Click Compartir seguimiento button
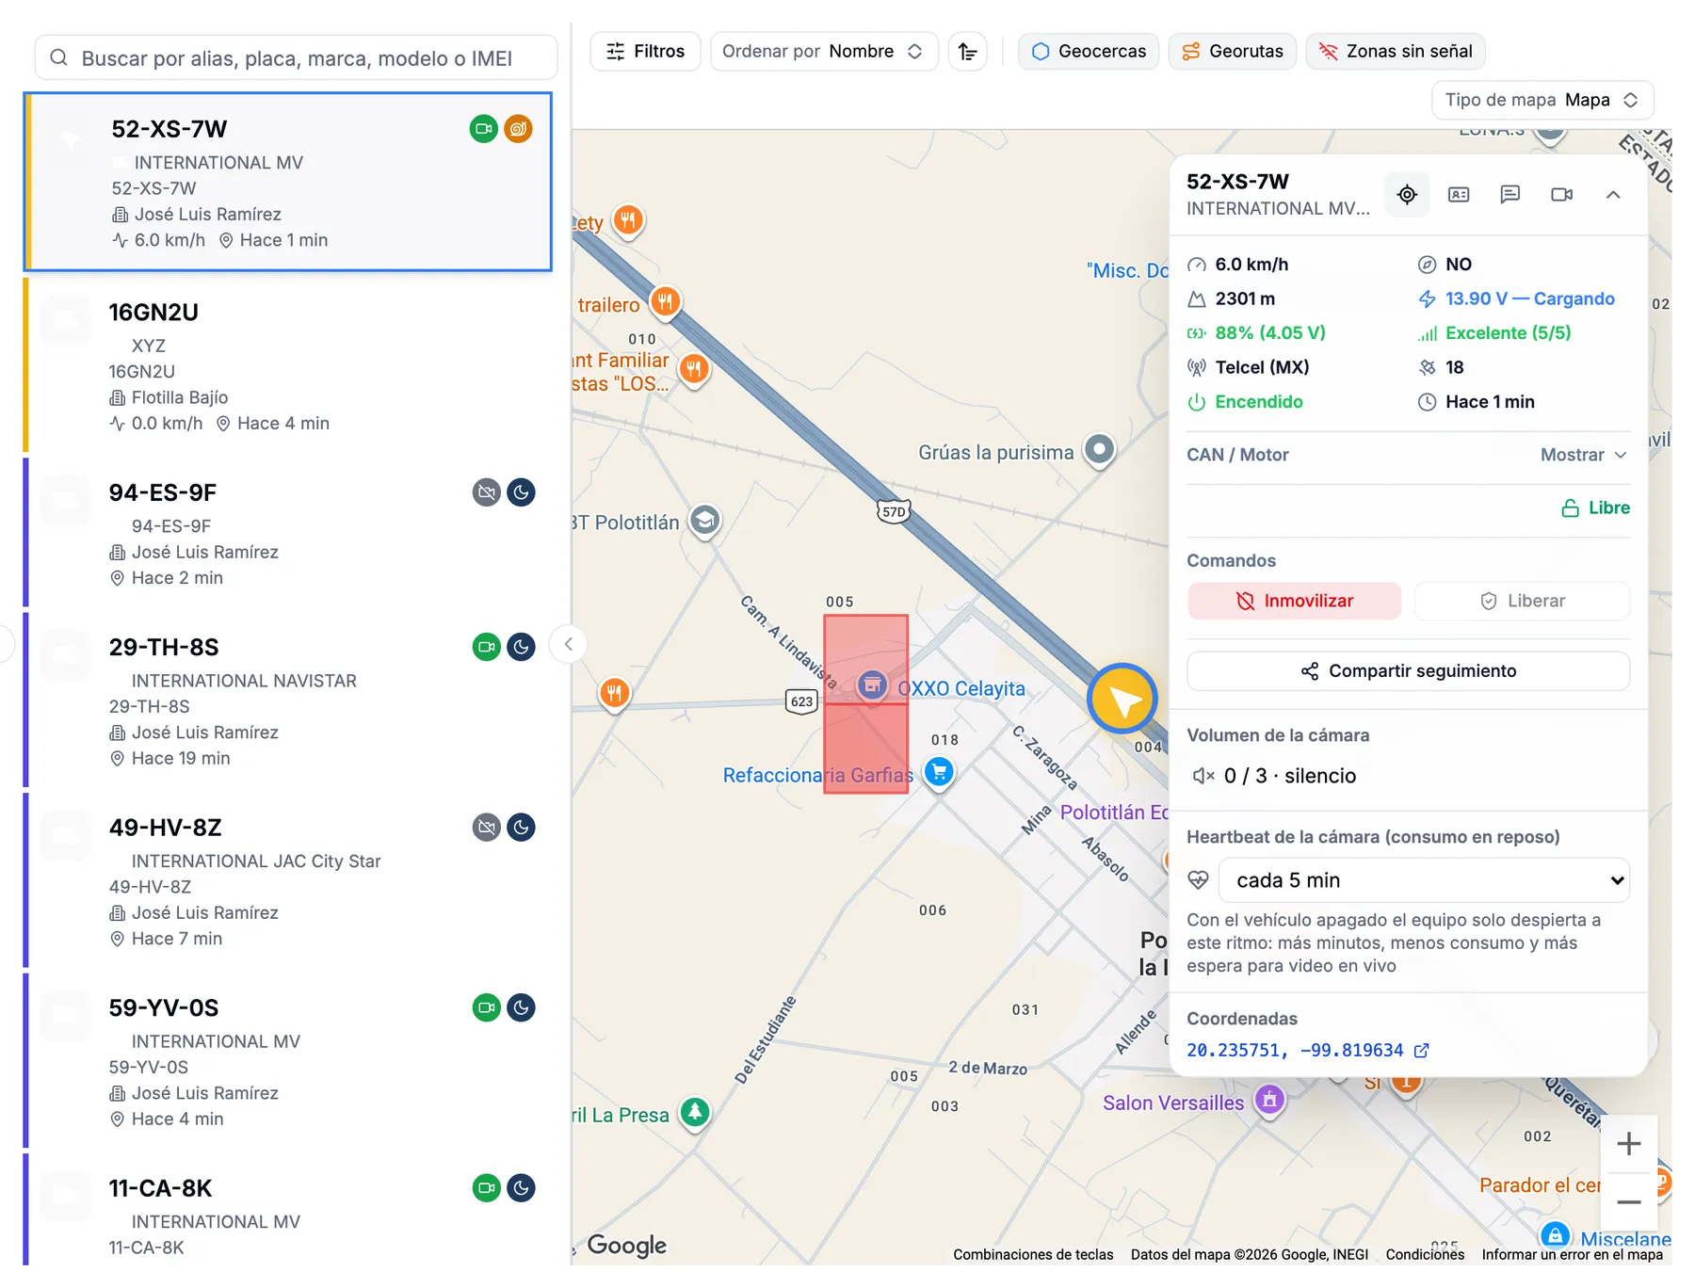Screen dimensions: 1695x1288 (1409, 671)
